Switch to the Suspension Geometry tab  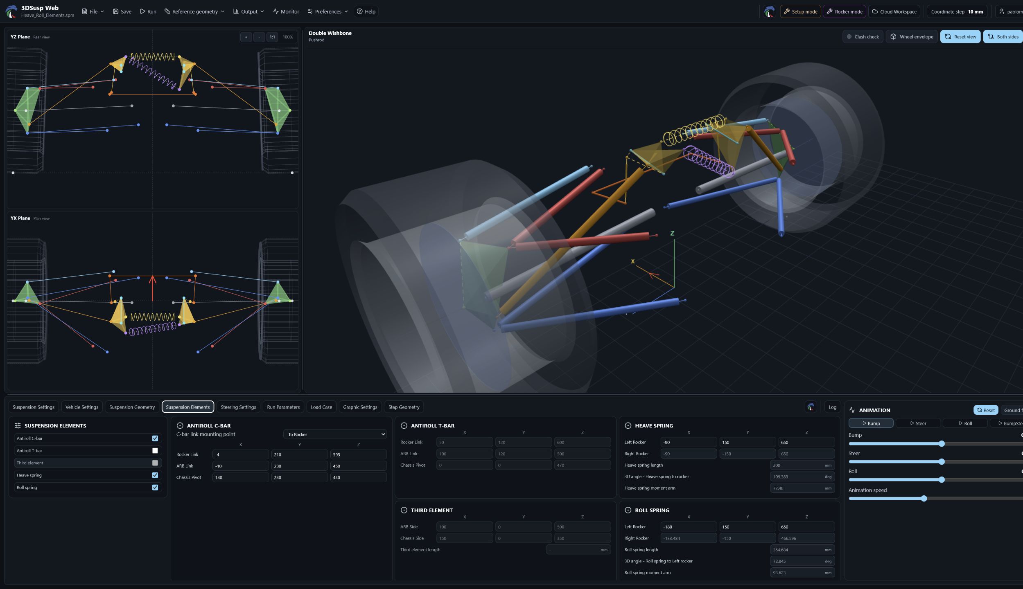click(x=132, y=407)
